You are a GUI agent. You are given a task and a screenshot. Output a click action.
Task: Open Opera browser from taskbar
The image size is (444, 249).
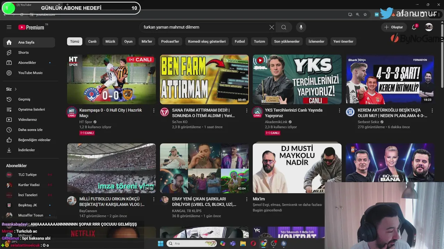[253, 243]
